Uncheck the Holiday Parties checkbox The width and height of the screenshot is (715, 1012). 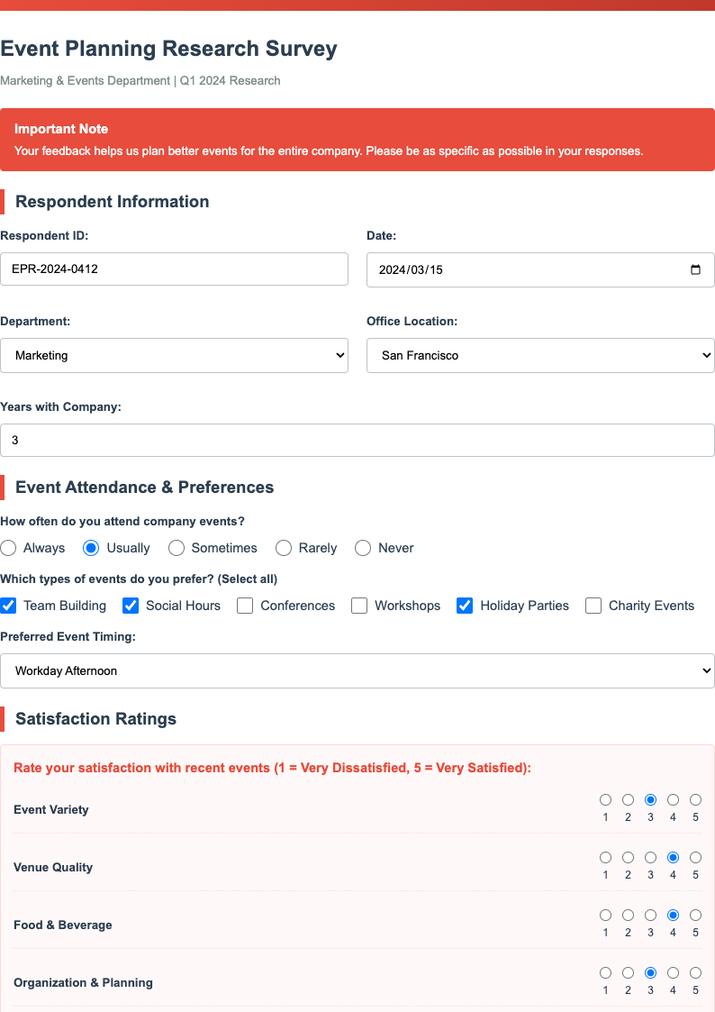(x=465, y=606)
